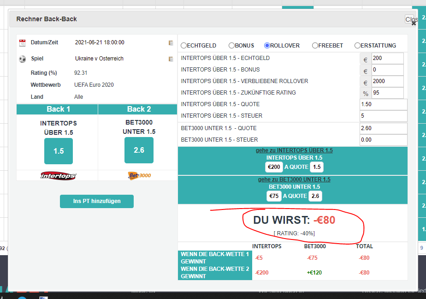Viewport: 426px width, 299px height.
Task: Select the ROLLOVER radio option
Action: pyautogui.click(x=267, y=46)
